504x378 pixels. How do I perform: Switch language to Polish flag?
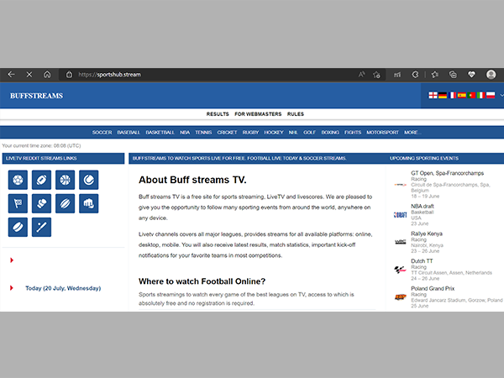tap(491, 95)
